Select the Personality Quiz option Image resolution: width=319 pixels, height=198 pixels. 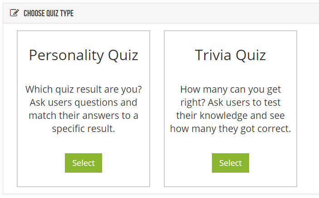pos(83,163)
